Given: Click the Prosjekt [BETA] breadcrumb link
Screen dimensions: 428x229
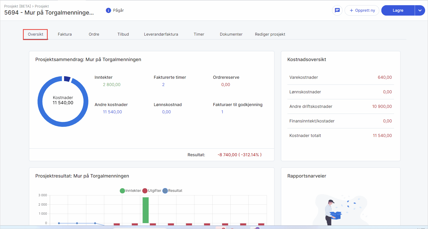Looking at the screenshot, I should [x=17, y=6].
